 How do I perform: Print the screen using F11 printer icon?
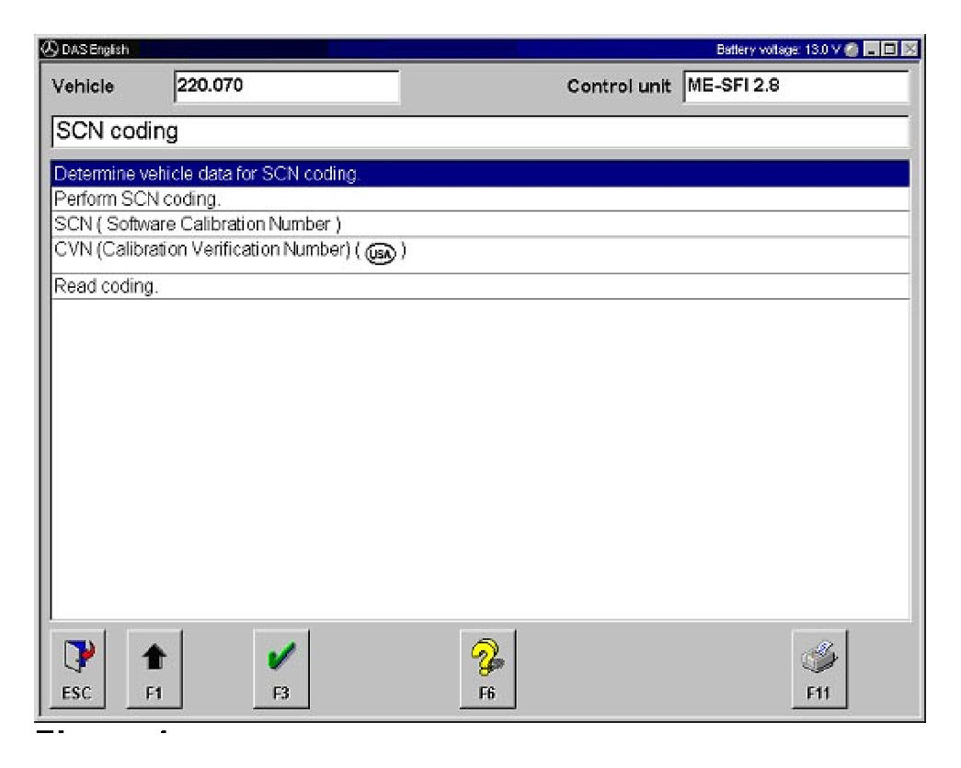pyautogui.click(x=818, y=666)
